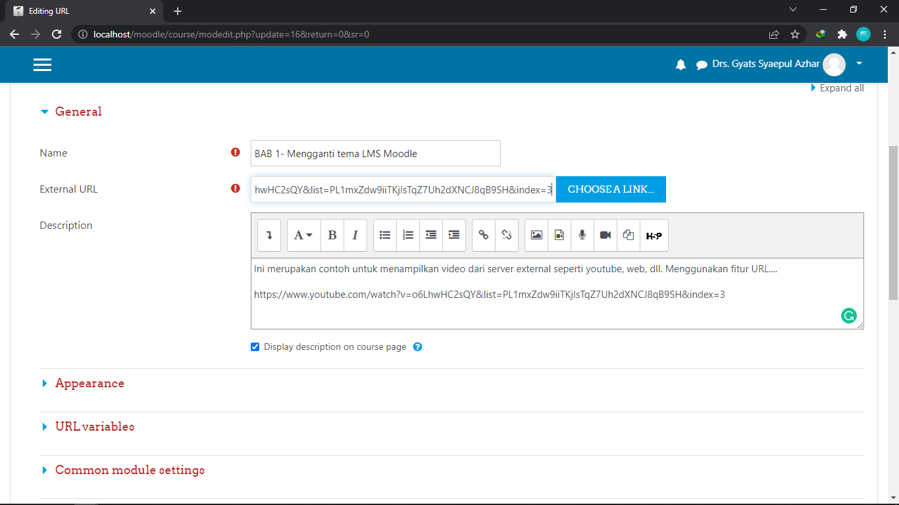
Task: Open the manage files icon
Action: tap(629, 235)
